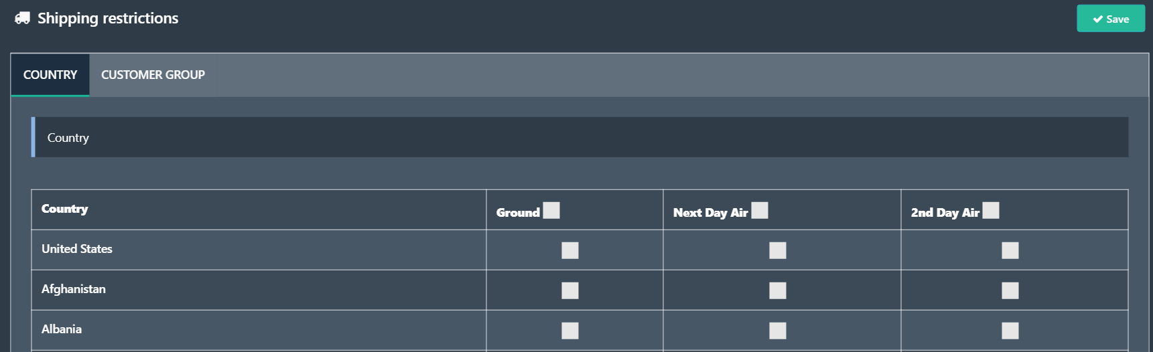
Task: Click the Shipping restrictions page title
Action: (x=108, y=18)
